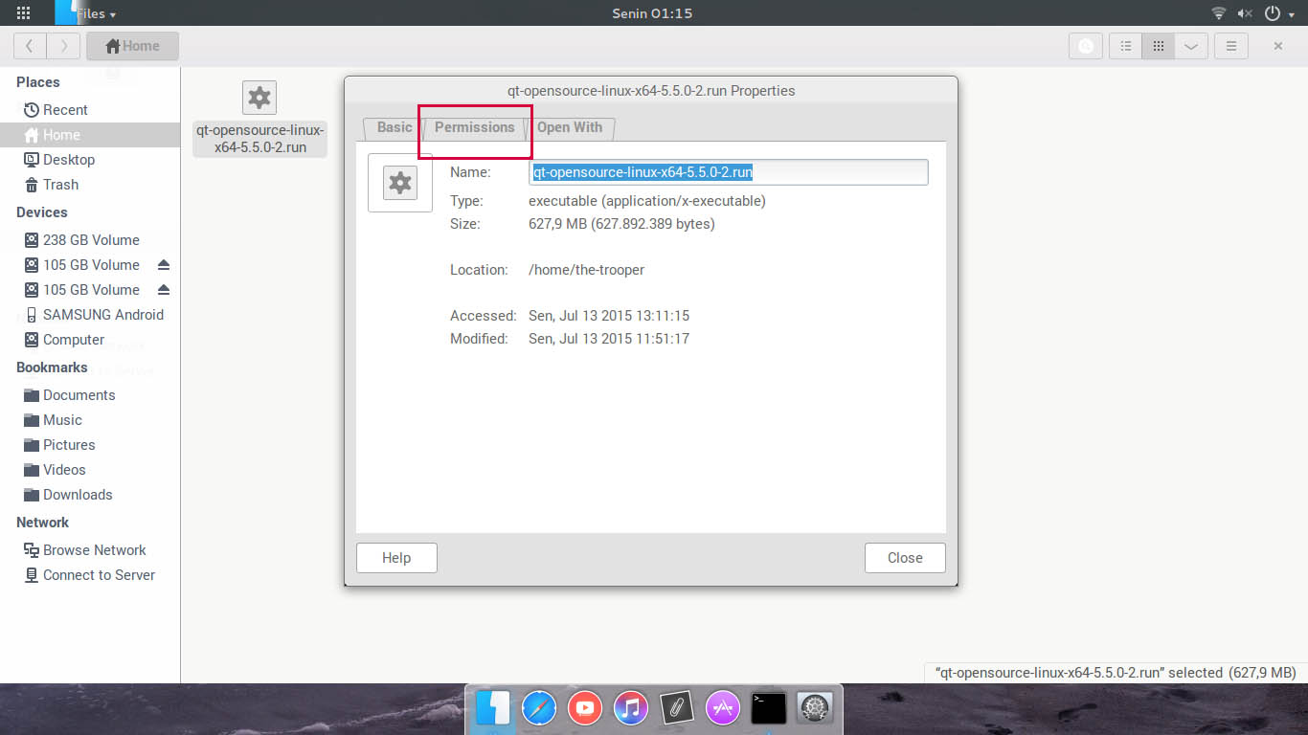Click the status bar selected-file message
The image size is (1308, 735).
[1116, 673]
